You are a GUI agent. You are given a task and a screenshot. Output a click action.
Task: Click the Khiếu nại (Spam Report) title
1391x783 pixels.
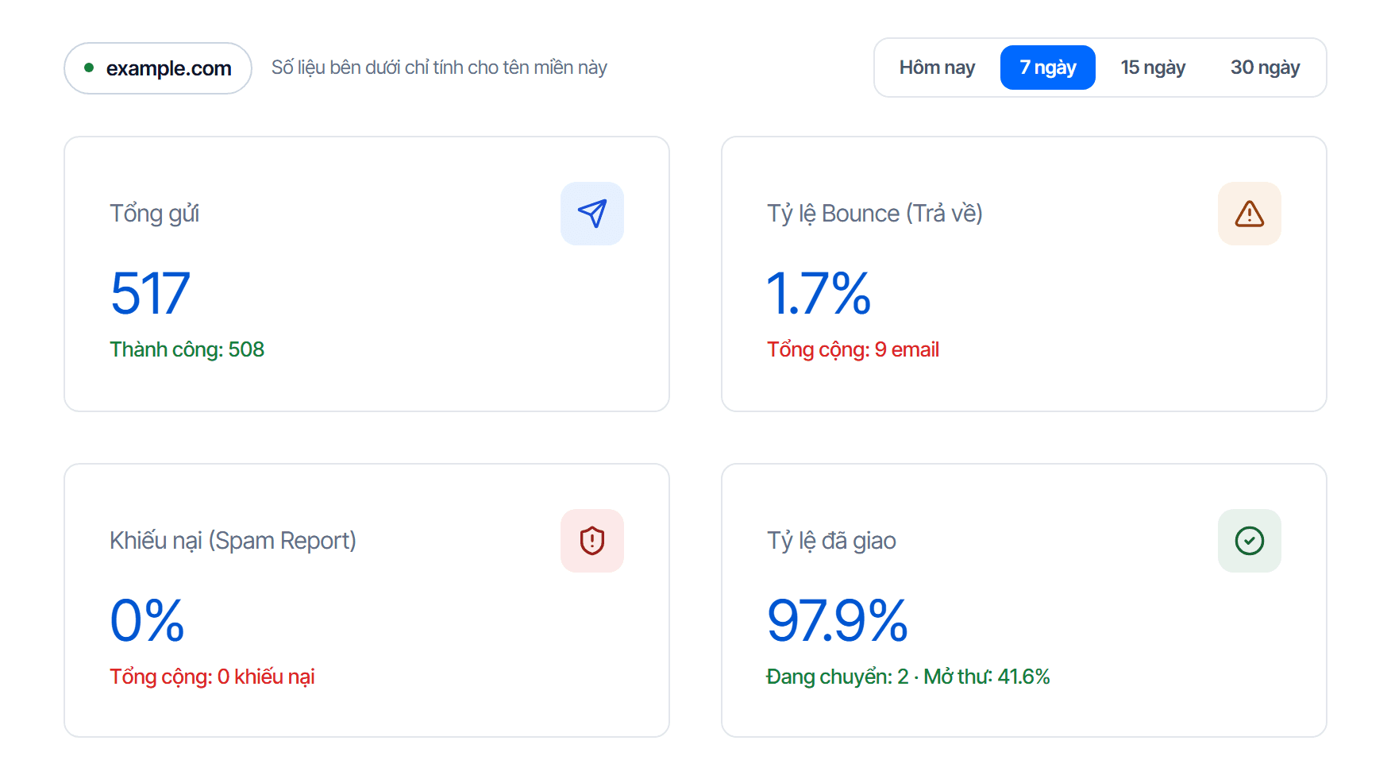(233, 541)
